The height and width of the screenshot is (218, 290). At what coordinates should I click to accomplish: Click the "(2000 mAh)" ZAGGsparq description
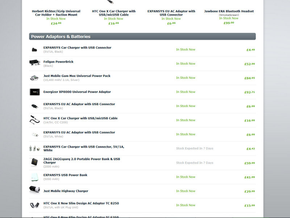[x=51, y=166]
